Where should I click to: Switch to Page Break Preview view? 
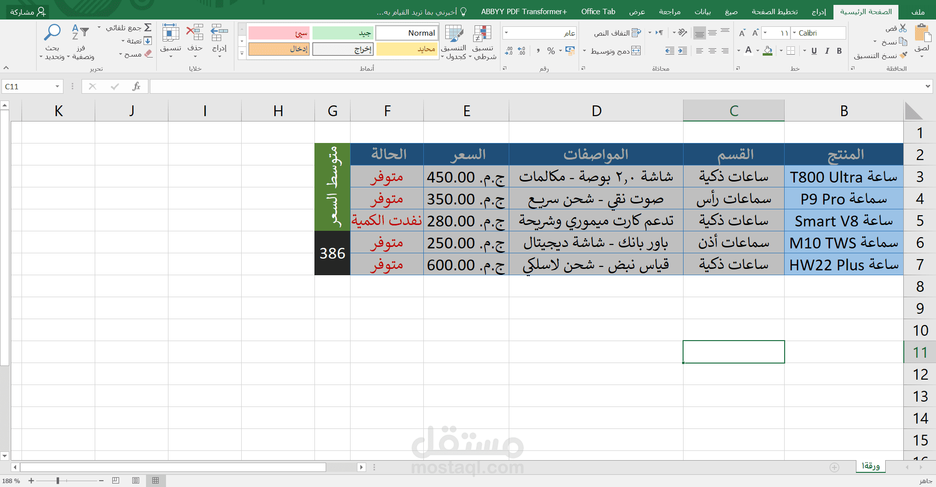click(116, 481)
